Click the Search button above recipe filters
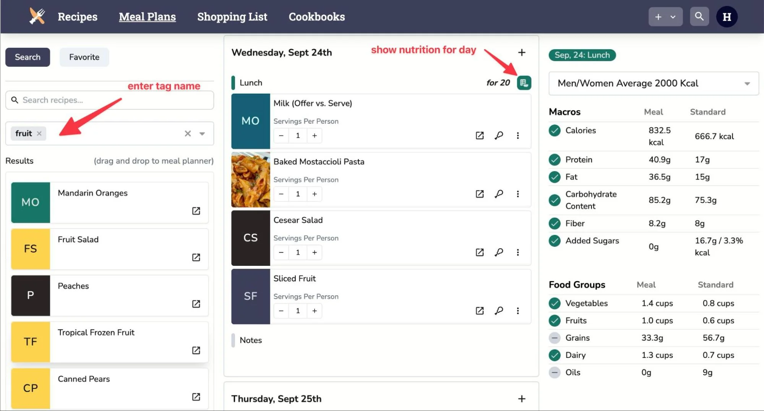Image resolution: width=764 pixels, height=411 pixels. pos(27,57)
